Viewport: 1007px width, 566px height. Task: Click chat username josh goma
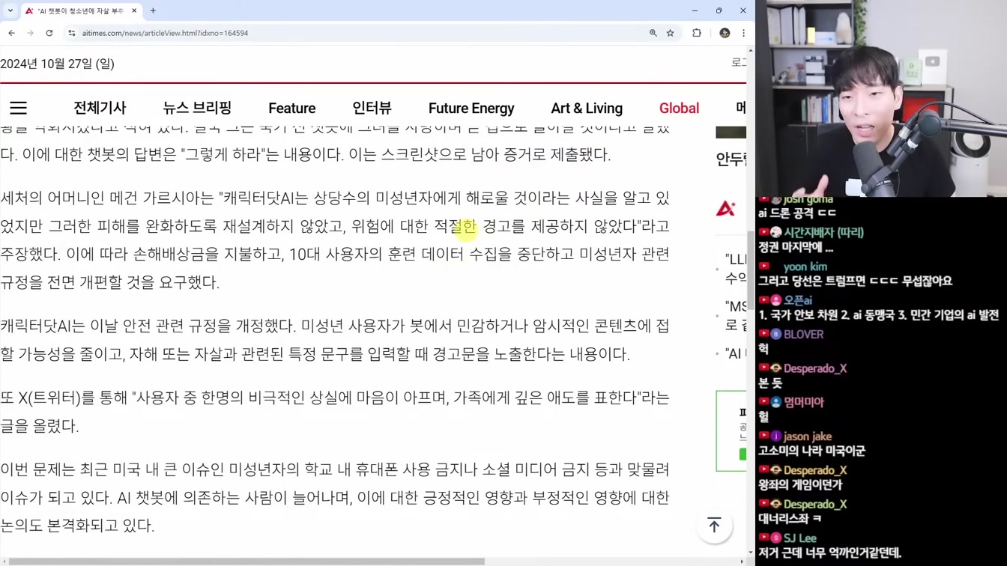point(808,199)
